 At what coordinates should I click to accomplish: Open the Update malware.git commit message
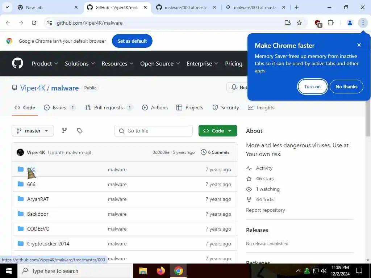tap(70, 152)
